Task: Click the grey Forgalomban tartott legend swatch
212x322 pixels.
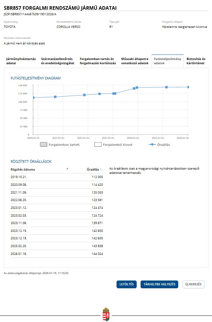Action: tap(44, 145)
